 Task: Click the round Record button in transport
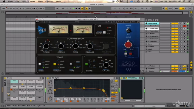79,8
